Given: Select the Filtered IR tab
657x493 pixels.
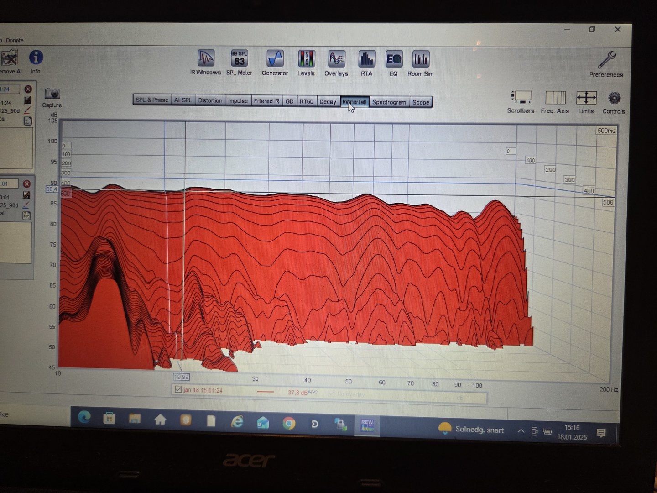Looking at the screenshot, I should (266, 101).
